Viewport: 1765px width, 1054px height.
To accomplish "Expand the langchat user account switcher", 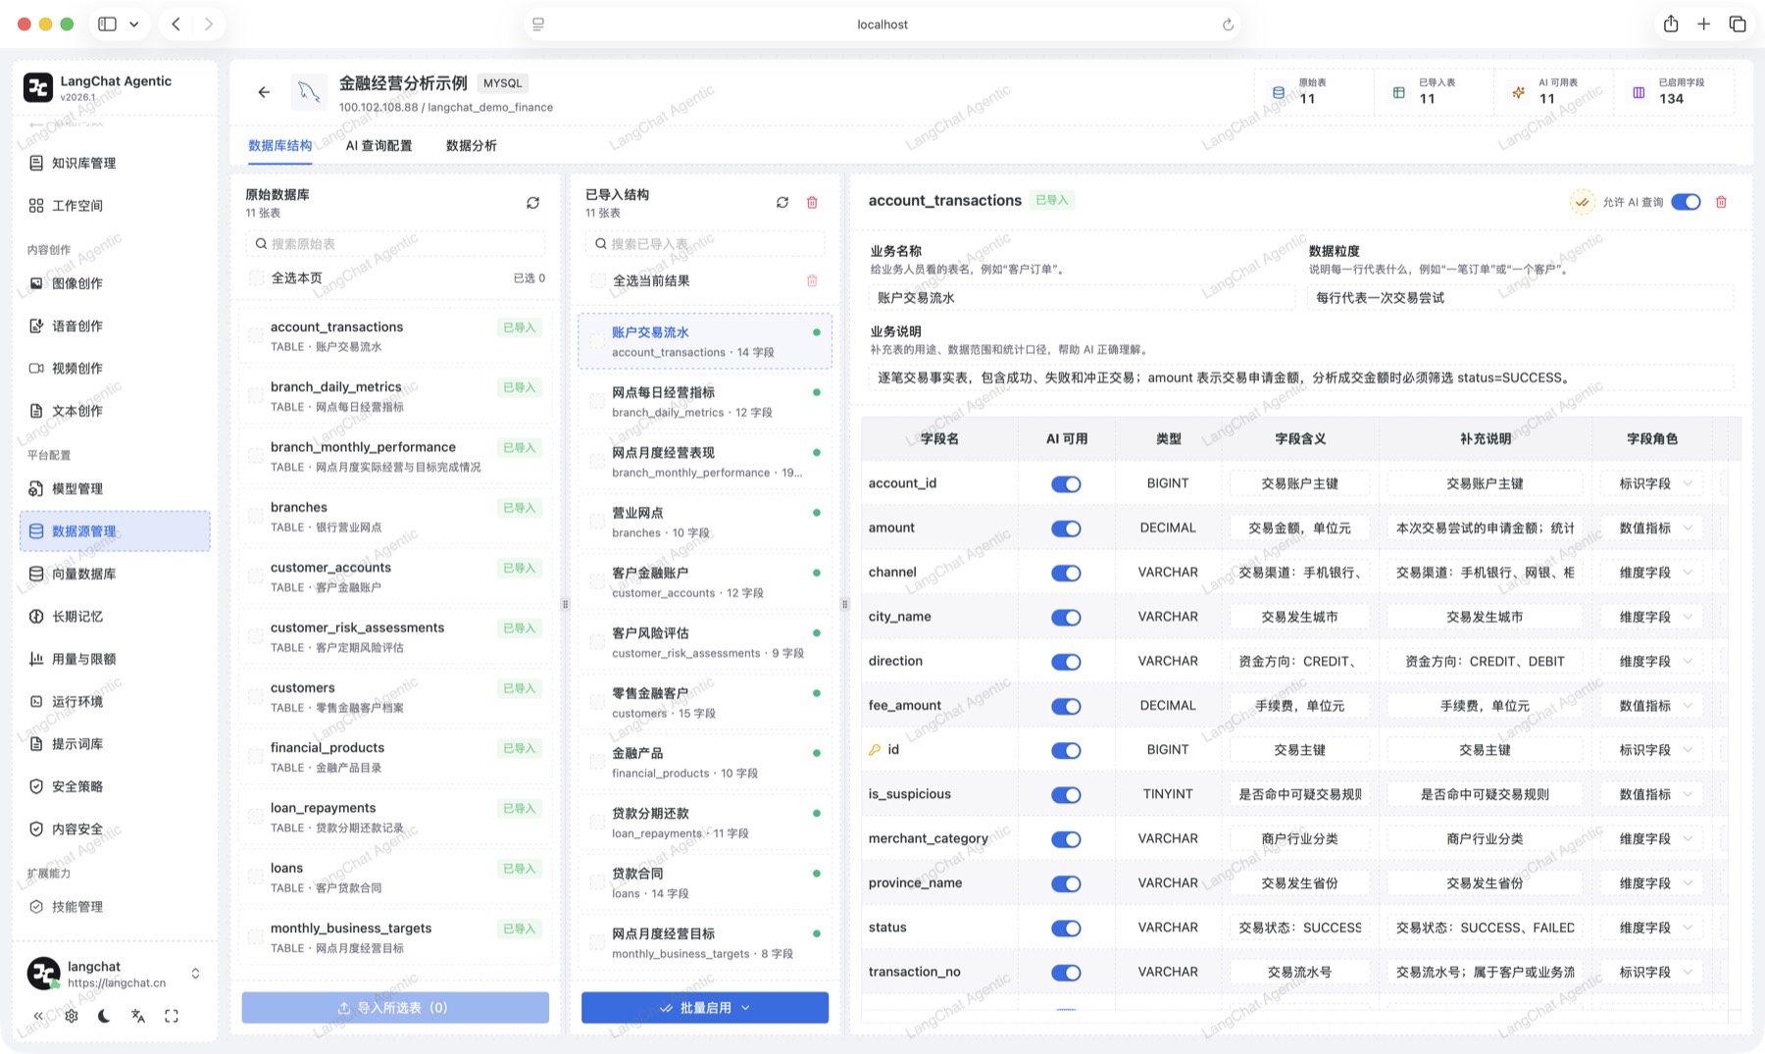I will (195, 974).
